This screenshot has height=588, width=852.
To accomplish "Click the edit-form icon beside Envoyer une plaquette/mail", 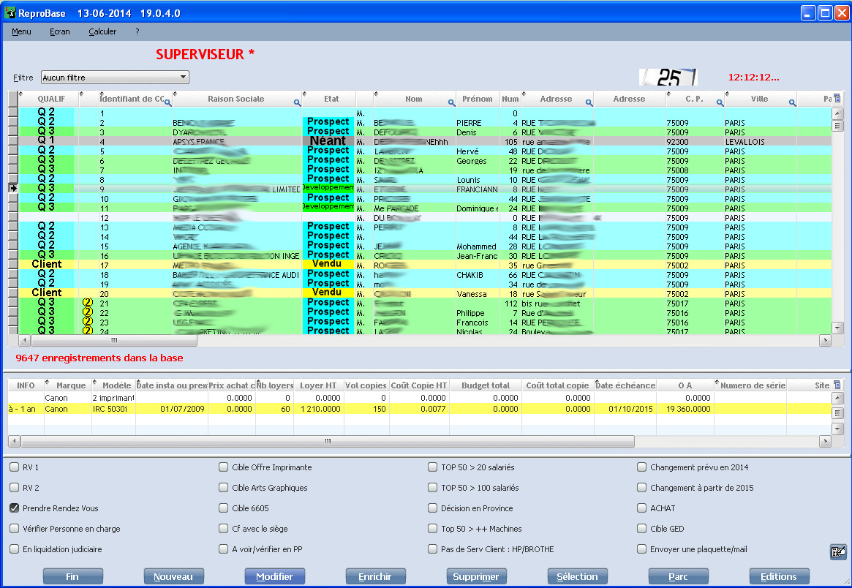I will pyautogui.click(x=838, y=552).
